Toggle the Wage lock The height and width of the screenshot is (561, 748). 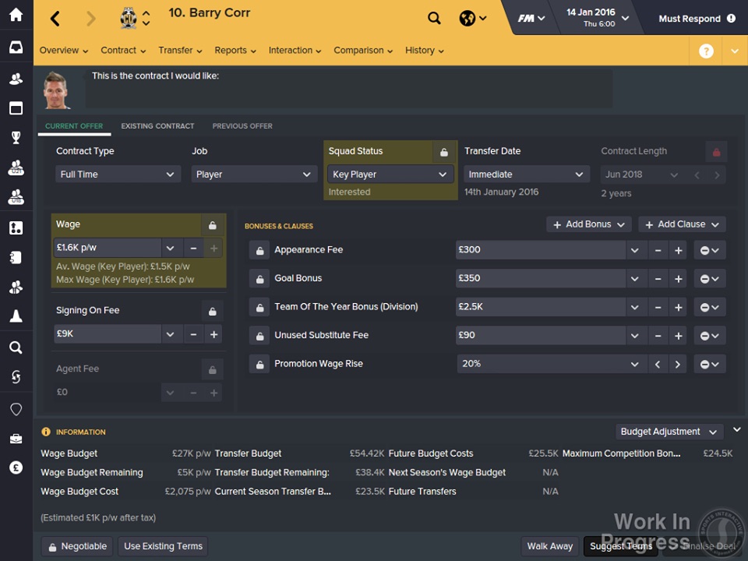pos(212,225)
